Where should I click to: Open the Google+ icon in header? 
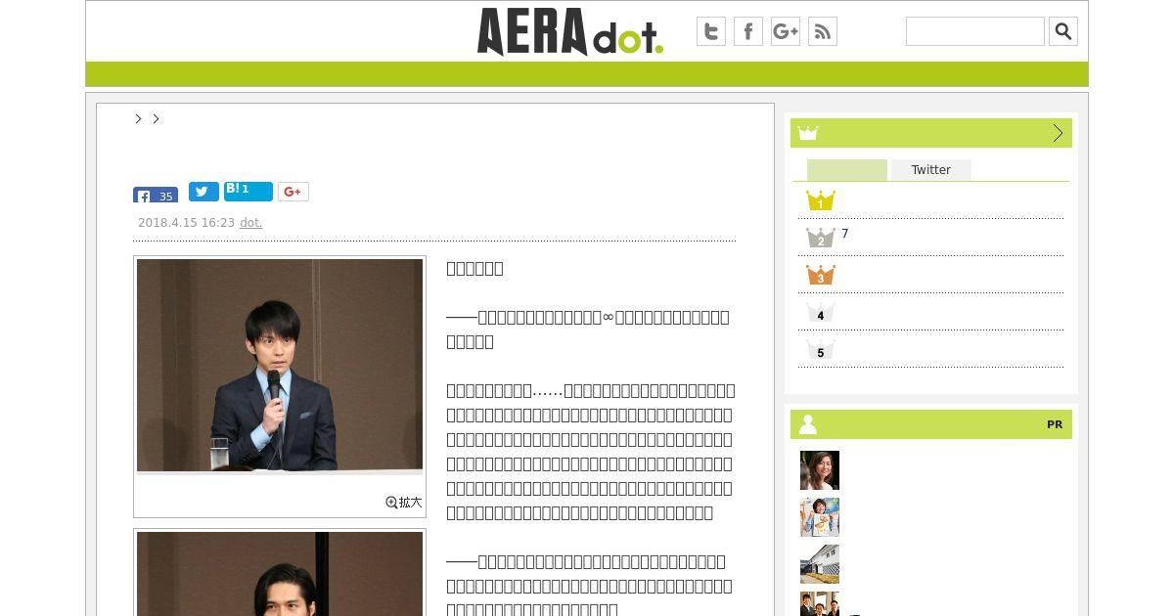786,31
